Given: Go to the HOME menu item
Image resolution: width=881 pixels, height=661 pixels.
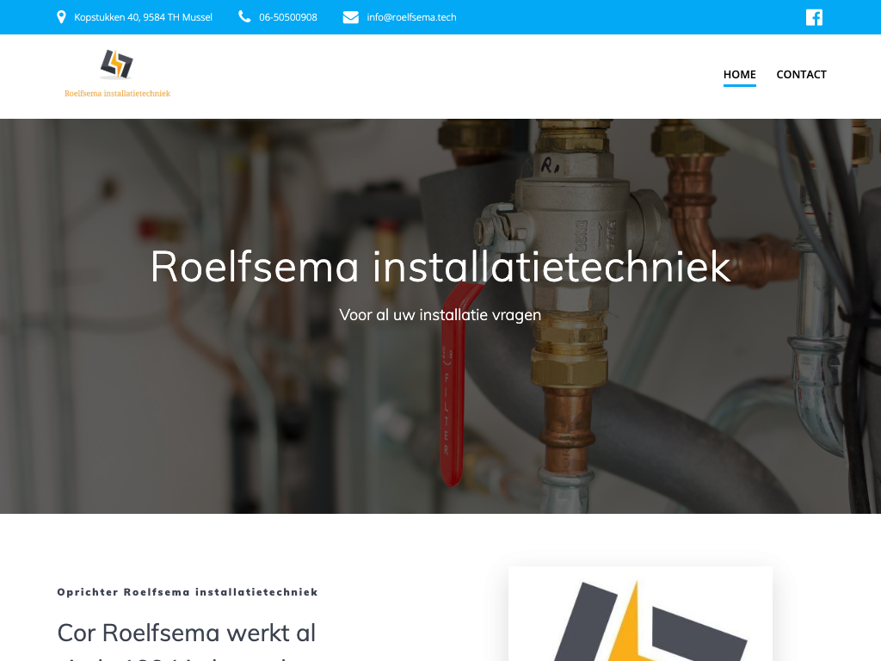Looking at the screenshot, I should pyautogui.click(x=739, y=74).
